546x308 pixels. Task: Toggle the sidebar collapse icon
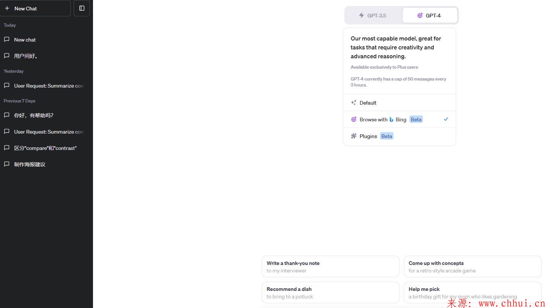[82, 8]
